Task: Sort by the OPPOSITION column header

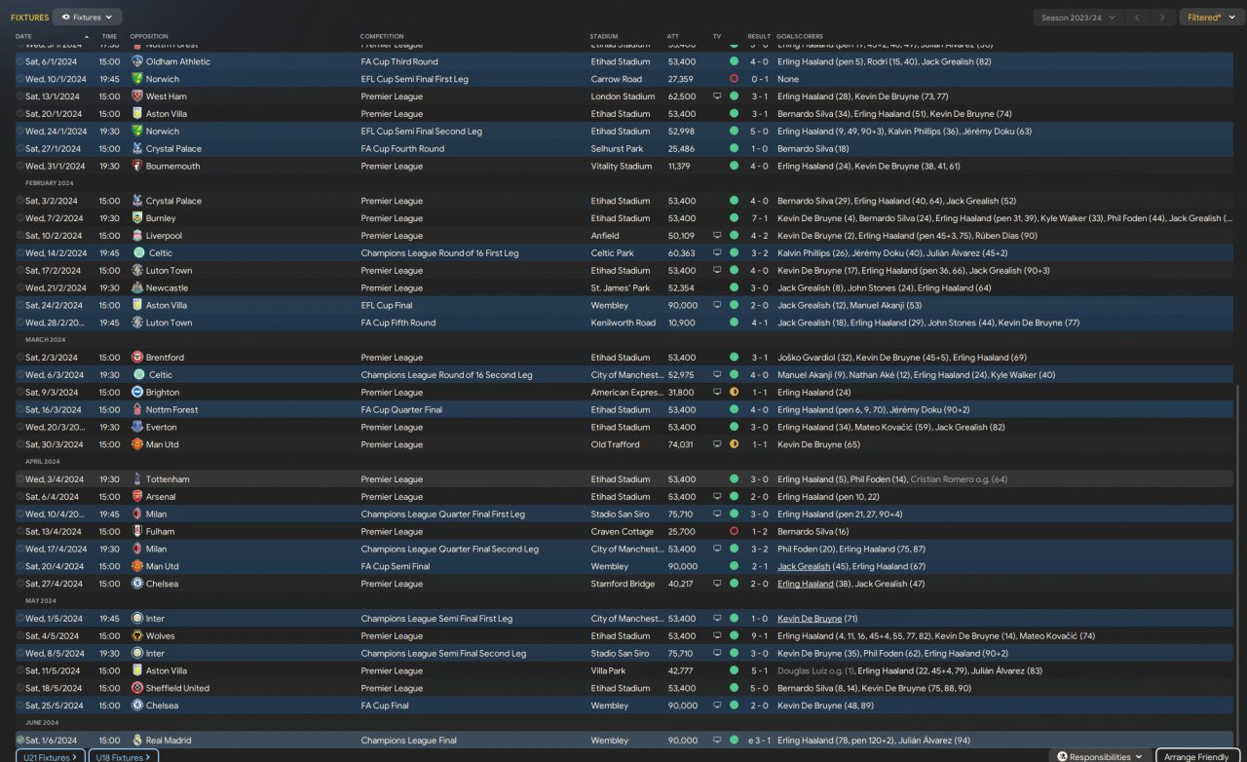Action: tap(149, 36)
